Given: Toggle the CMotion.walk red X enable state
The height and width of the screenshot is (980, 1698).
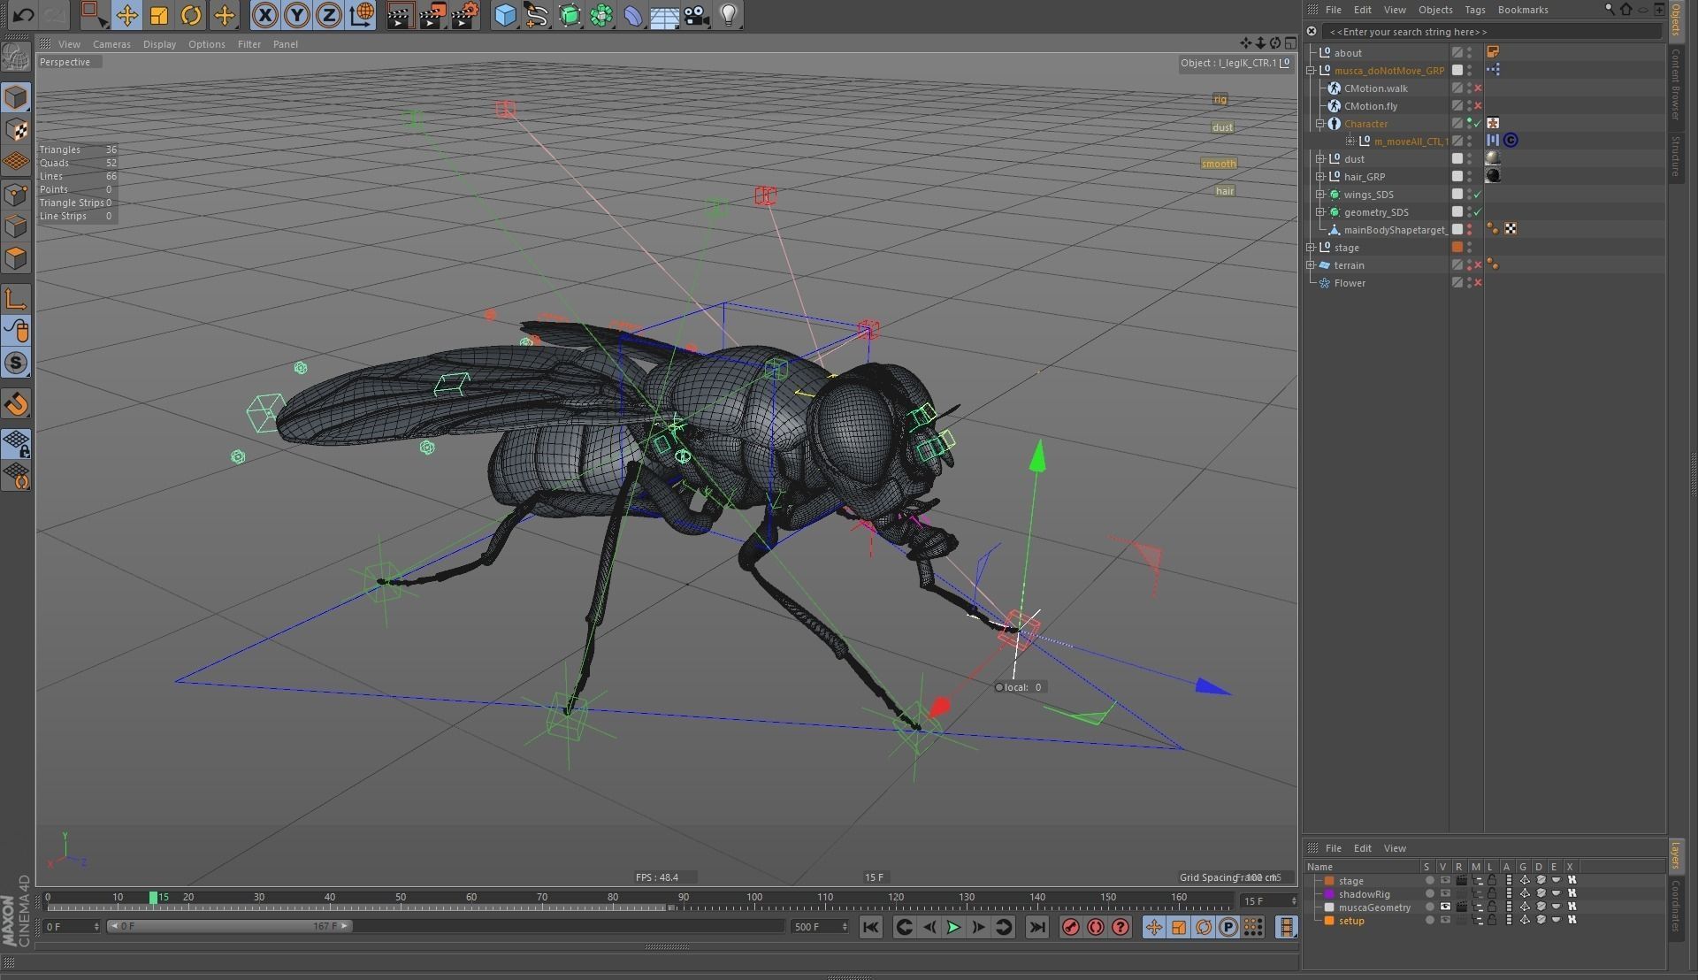Looking at the screenshot, I should pos(1478,88).
